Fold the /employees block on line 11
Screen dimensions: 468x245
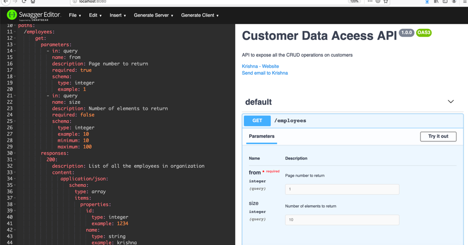point(15,32)
